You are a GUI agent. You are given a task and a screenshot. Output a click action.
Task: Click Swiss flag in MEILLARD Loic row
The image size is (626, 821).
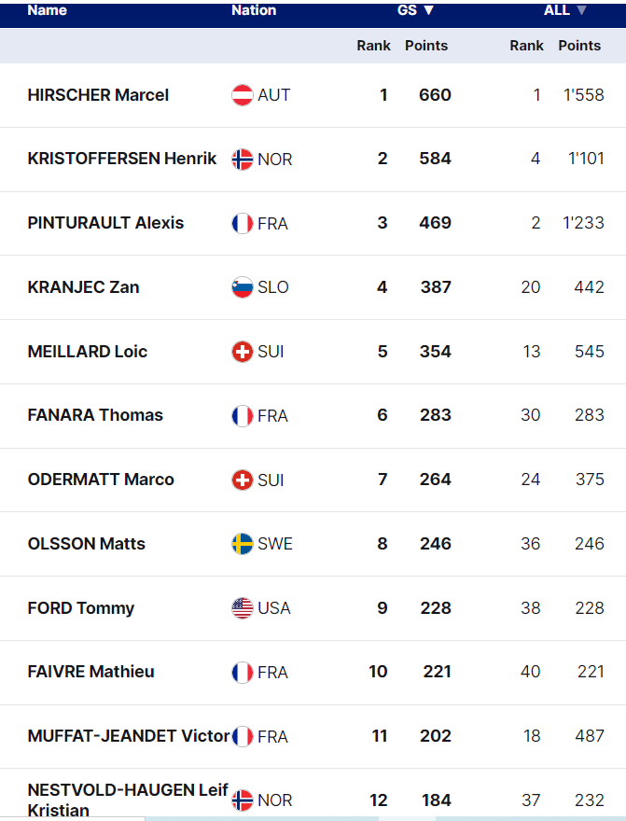click(x=243, y=352)
